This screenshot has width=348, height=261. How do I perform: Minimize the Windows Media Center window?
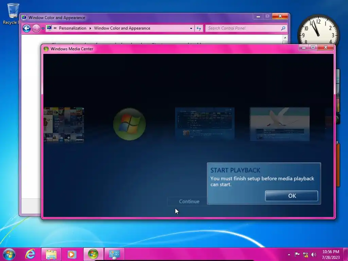click(304, 47)
